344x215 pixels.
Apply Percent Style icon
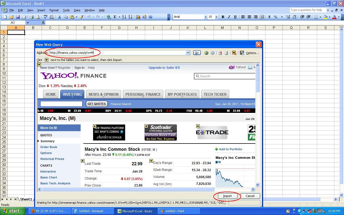pyautogui.click(x=275, y=17)
